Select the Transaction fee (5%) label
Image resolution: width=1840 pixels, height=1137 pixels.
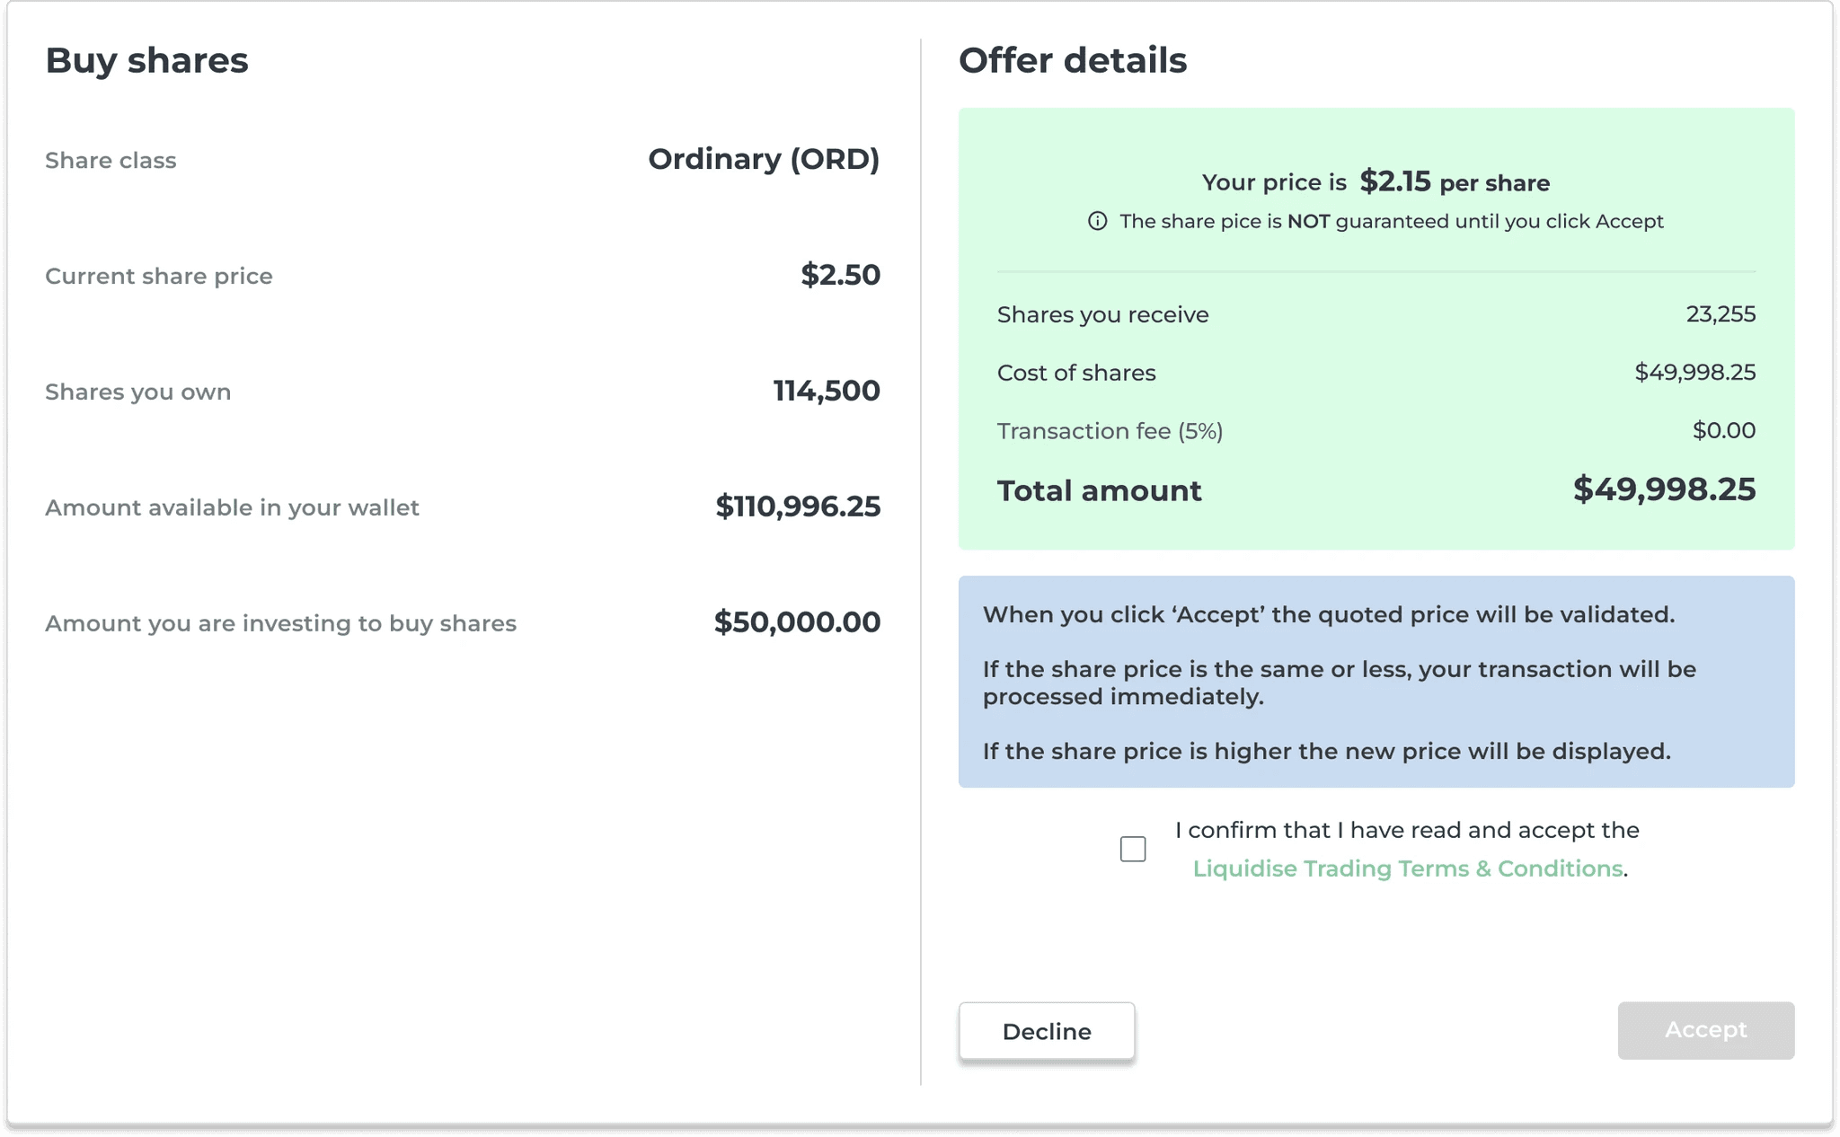[1110, 431]
